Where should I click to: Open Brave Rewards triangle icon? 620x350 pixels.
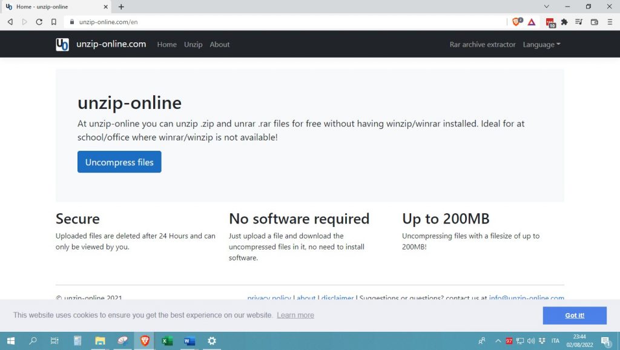pyautogui.click(x=533, y=21)
